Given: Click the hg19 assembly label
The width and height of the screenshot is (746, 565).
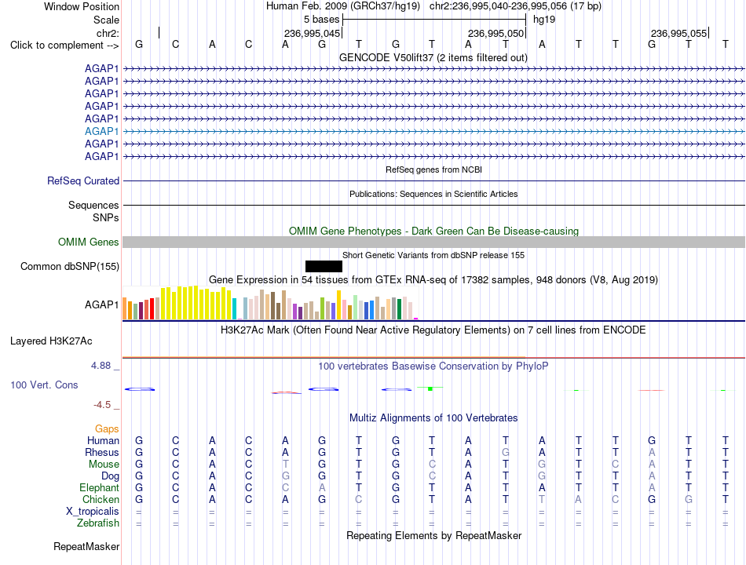Looking at the screenshot, I should pyautogui.click(x=544, y=20).
